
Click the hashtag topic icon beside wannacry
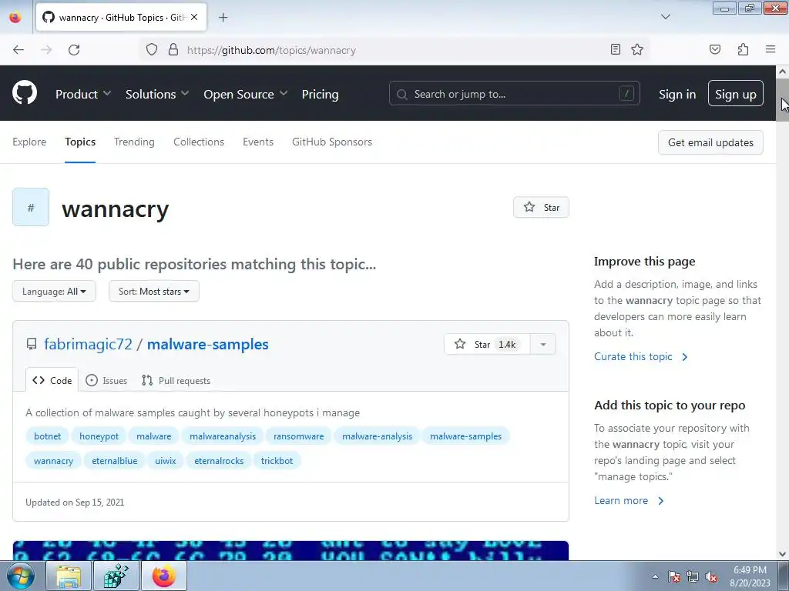tap(31, 207)
